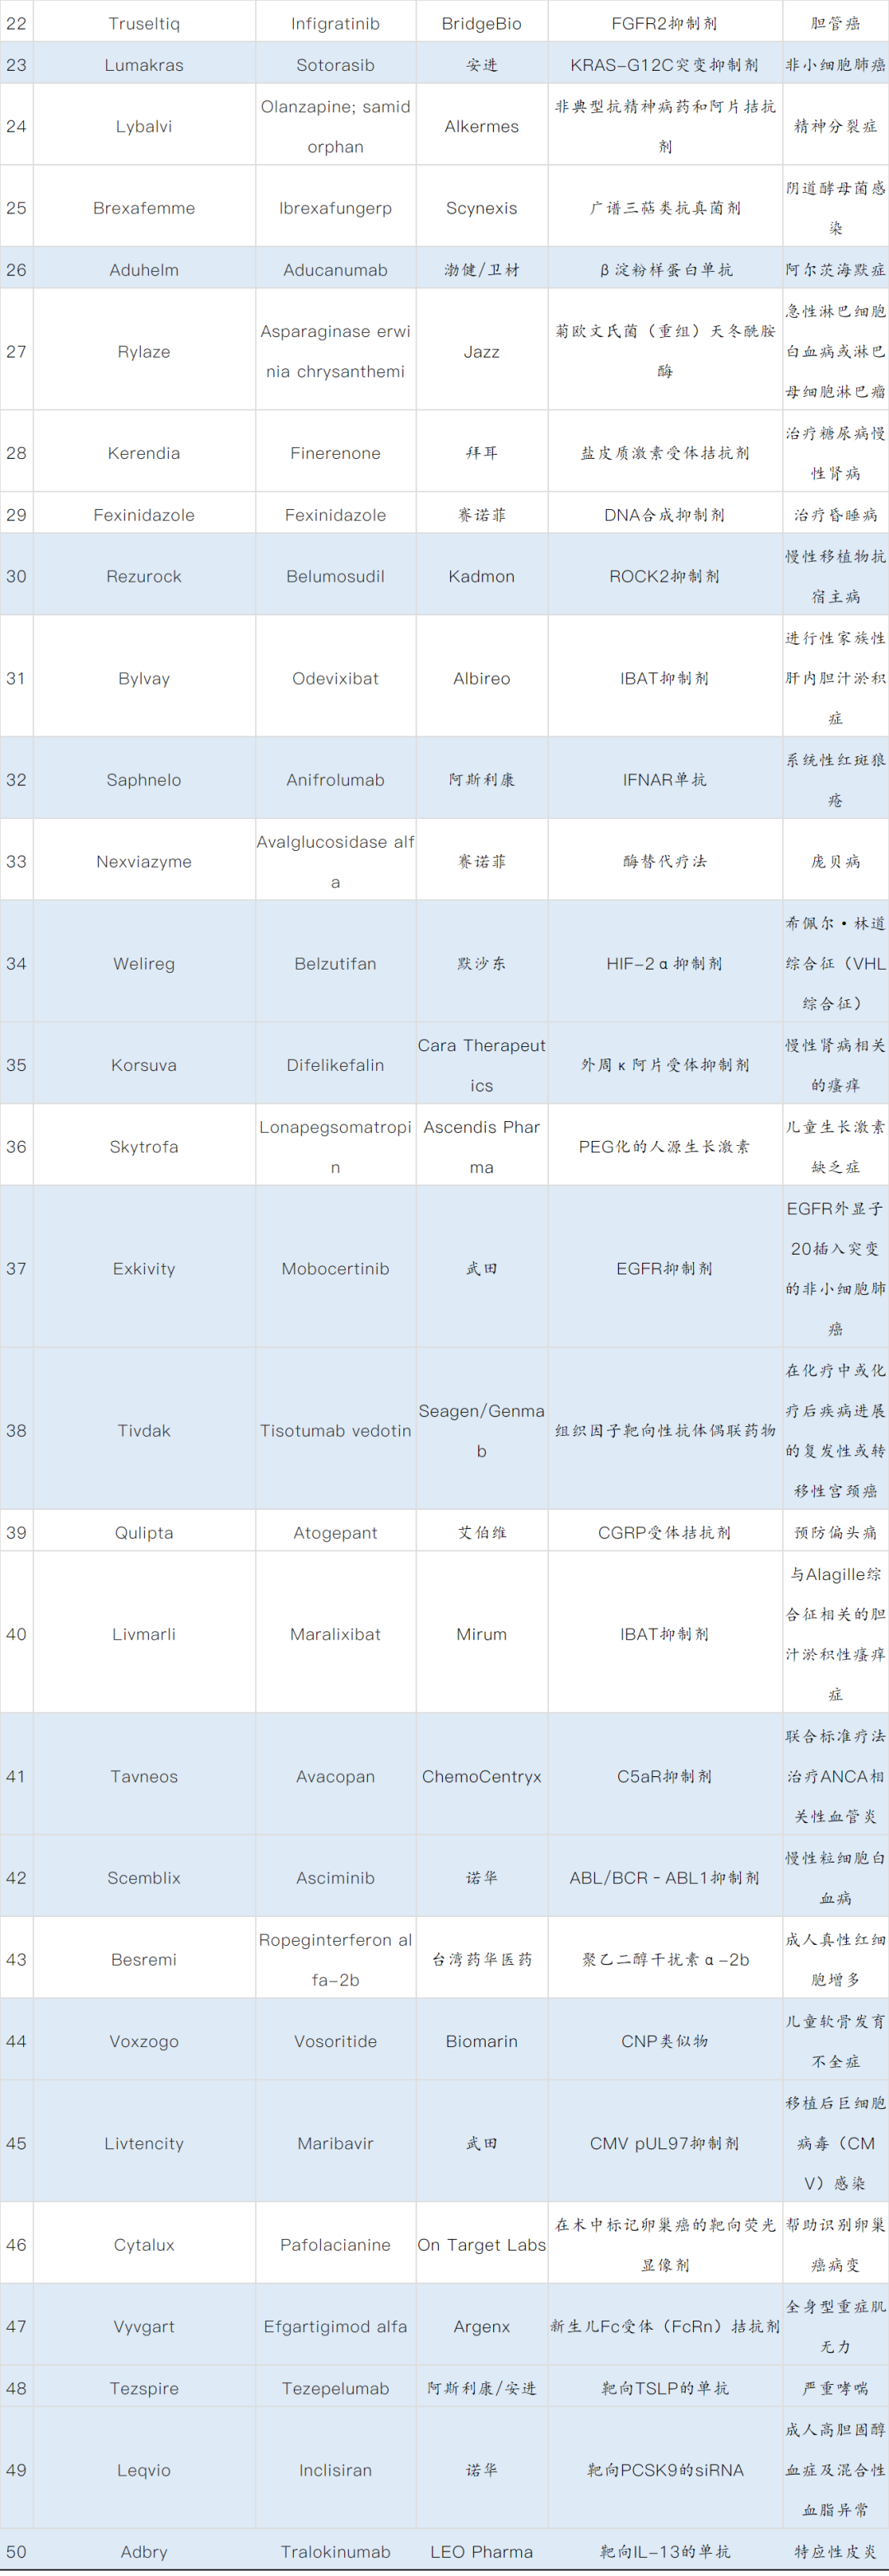Select the "LEO Pharma" company cell
Image resolution: width=889 pixels, height=2576 pixels.
coord(482,2552)
